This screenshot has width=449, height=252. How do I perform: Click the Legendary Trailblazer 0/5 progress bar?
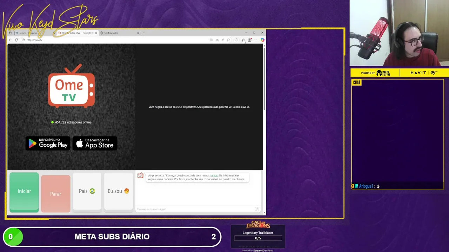click(258, 238)
